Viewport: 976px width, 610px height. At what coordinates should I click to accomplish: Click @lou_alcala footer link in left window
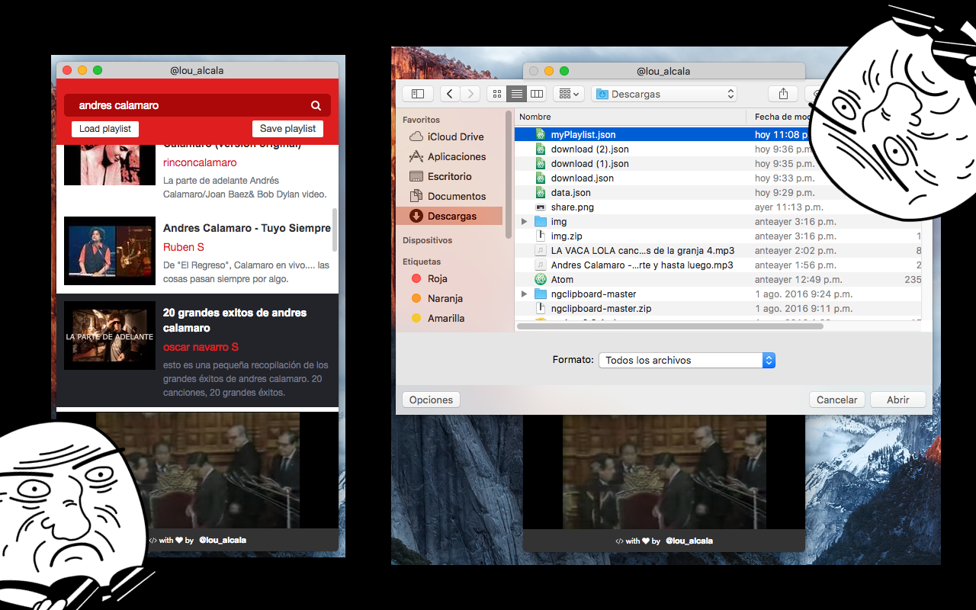[x=223, y=540]
